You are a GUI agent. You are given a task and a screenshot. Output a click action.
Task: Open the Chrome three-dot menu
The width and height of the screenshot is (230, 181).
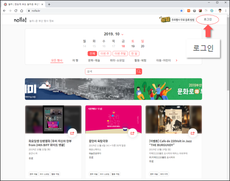point(226,11)
